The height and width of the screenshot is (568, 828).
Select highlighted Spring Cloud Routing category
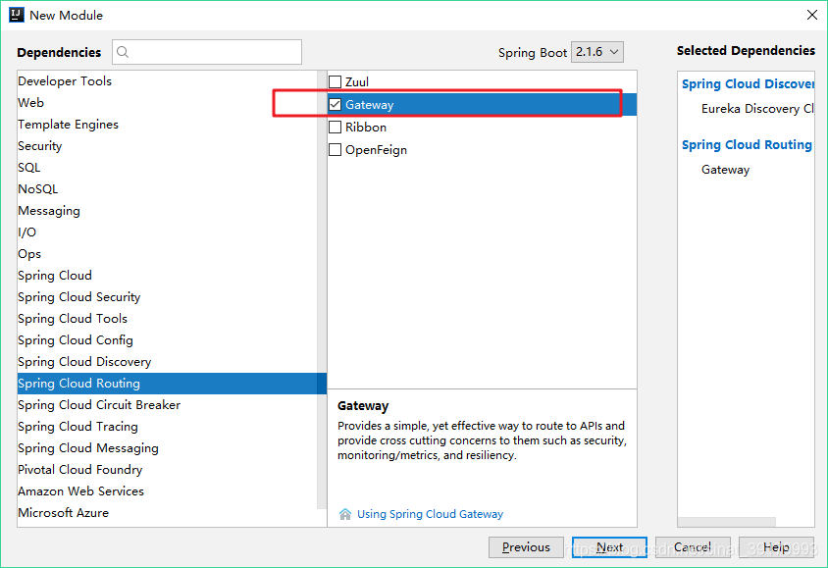[x=172, y=384]
